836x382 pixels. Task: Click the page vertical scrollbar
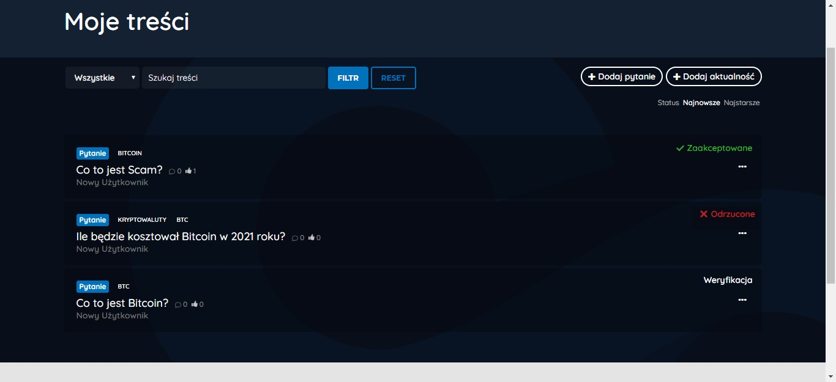[830, 165]
